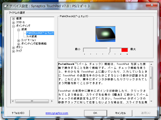Select the ポインティング拡張機能 item label

pyautogui.click(x=34, y=44)
